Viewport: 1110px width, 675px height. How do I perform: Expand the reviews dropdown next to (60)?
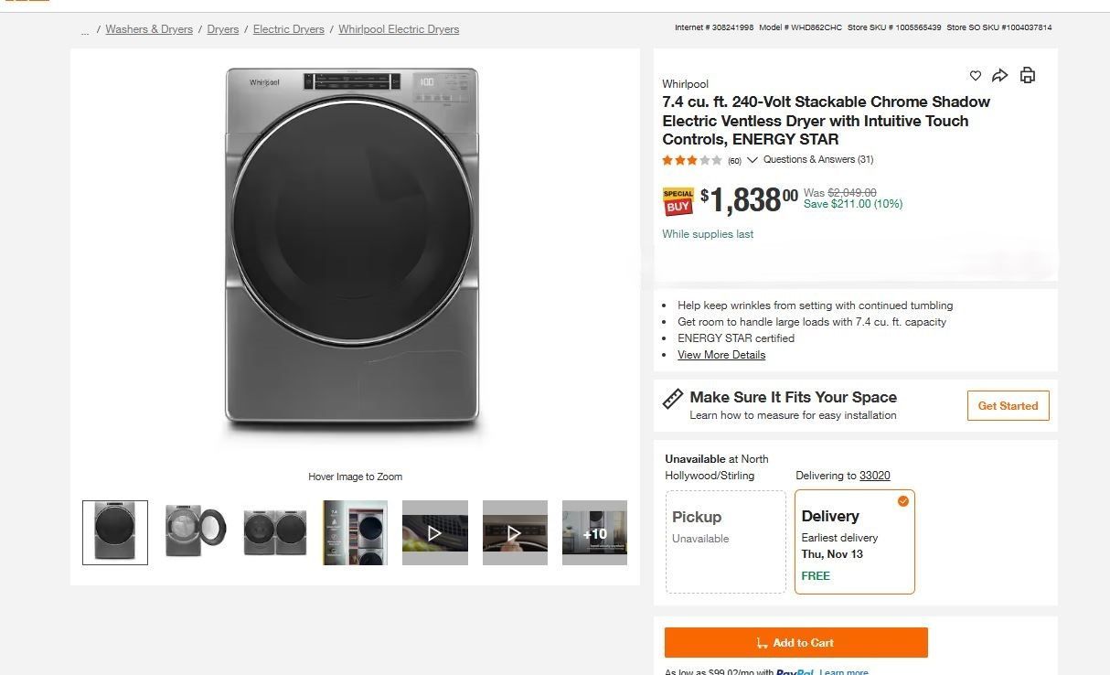click(x=752, y=159)
